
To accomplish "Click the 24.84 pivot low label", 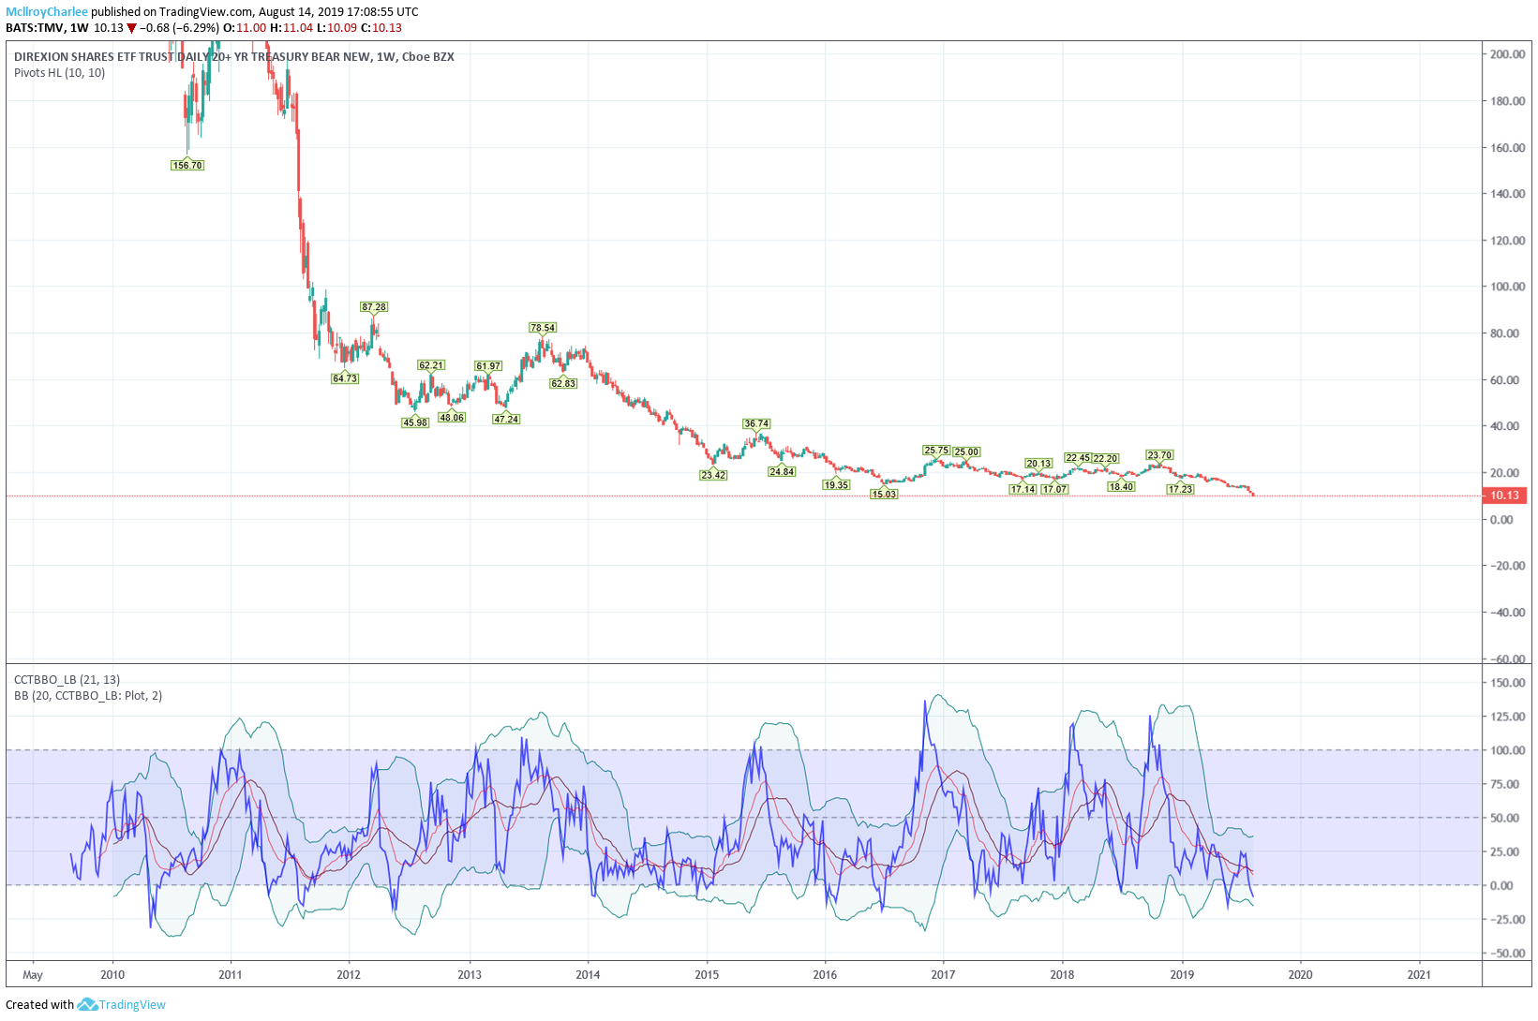I will (x=782, y=472).
